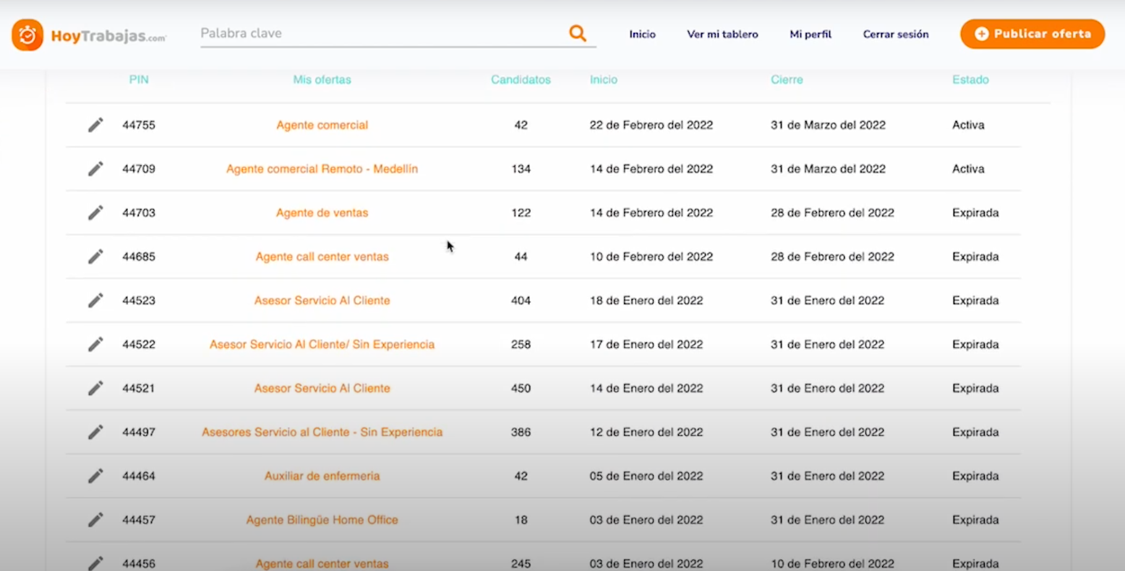Edit offer 44685 with pencil icon
The height and width of the screenshot is (571, 1125).
pyautogui.click(x=95, y=256)
